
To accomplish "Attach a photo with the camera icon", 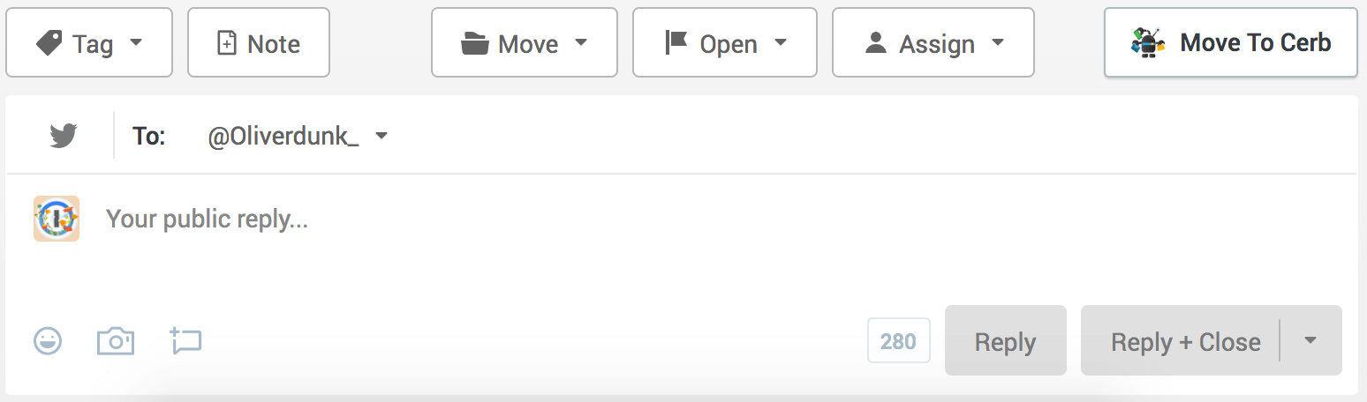I will [x=116, y=340].
